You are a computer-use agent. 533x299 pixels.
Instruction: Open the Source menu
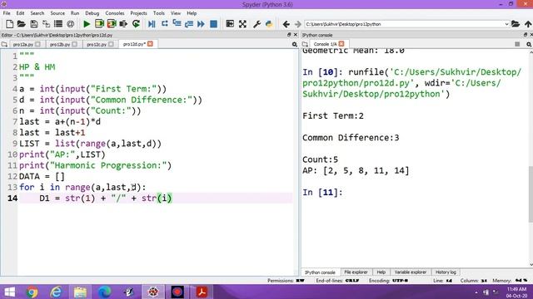point(57,13)
